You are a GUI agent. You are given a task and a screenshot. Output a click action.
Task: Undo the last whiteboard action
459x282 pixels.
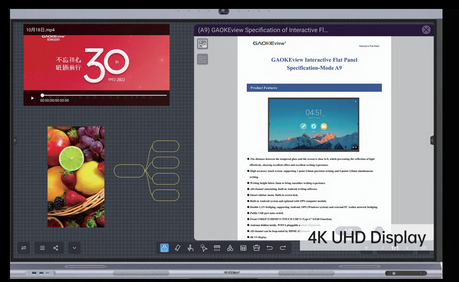point(270,248)
